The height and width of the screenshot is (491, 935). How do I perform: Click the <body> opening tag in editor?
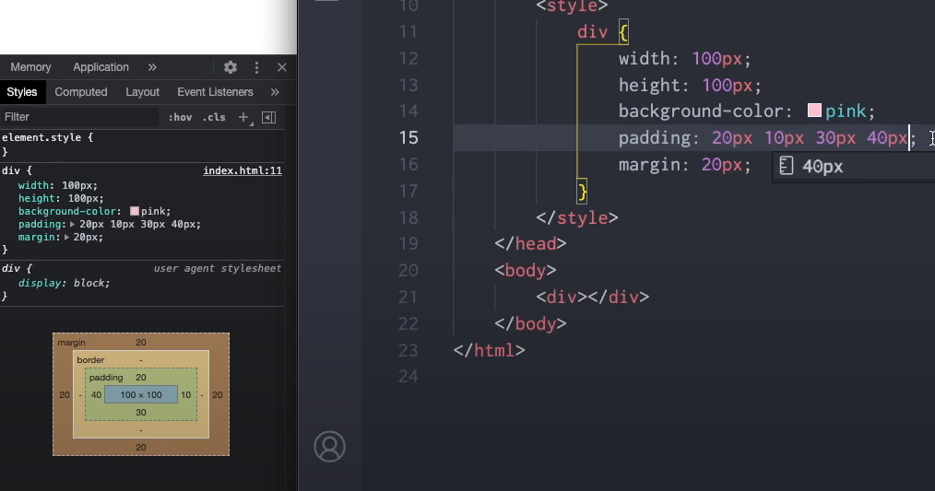tap(526, 271)
